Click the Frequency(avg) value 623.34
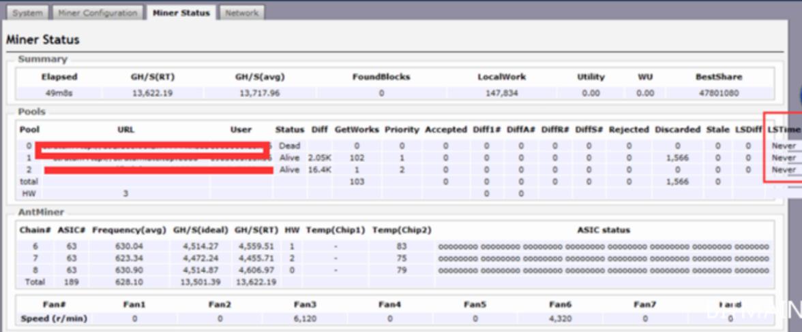The width and height of the screenshot is (802, 332). click(129, 258)
